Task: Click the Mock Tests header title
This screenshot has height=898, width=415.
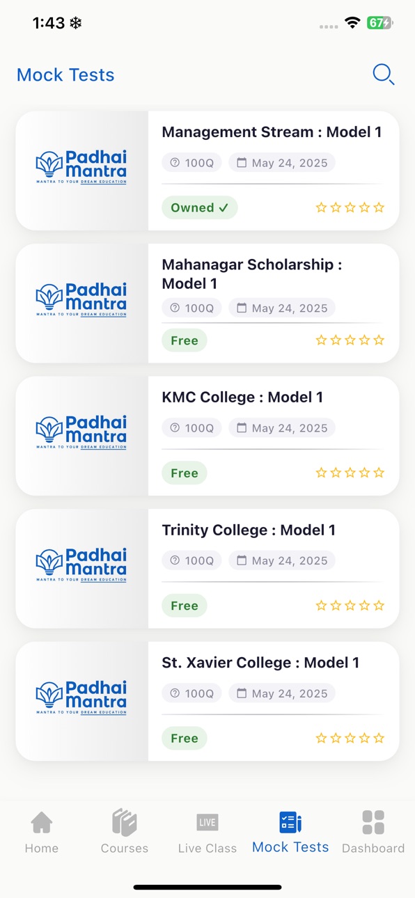Action: 65,74
